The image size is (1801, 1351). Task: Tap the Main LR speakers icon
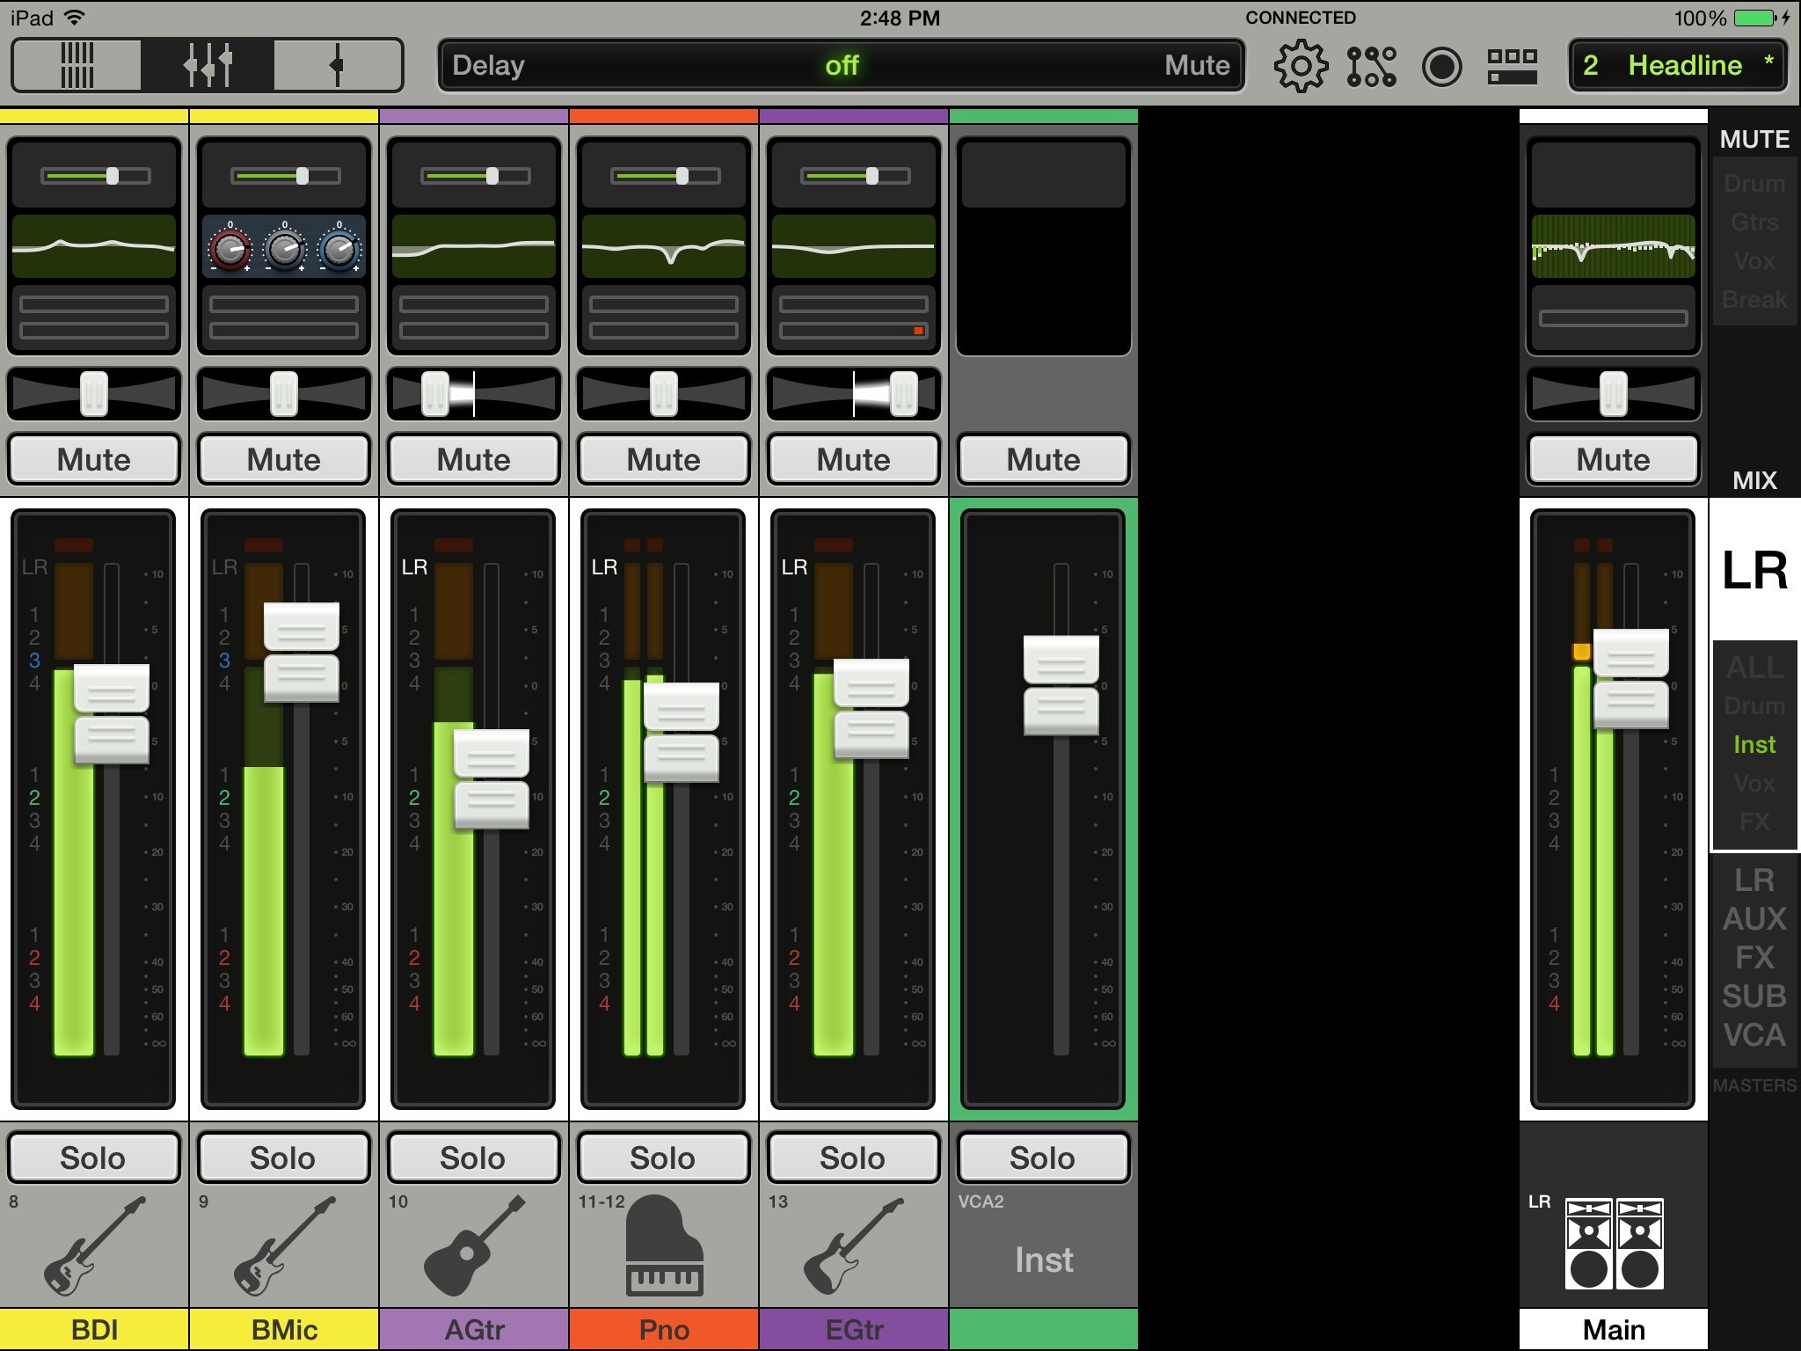pos(1614,1244)
